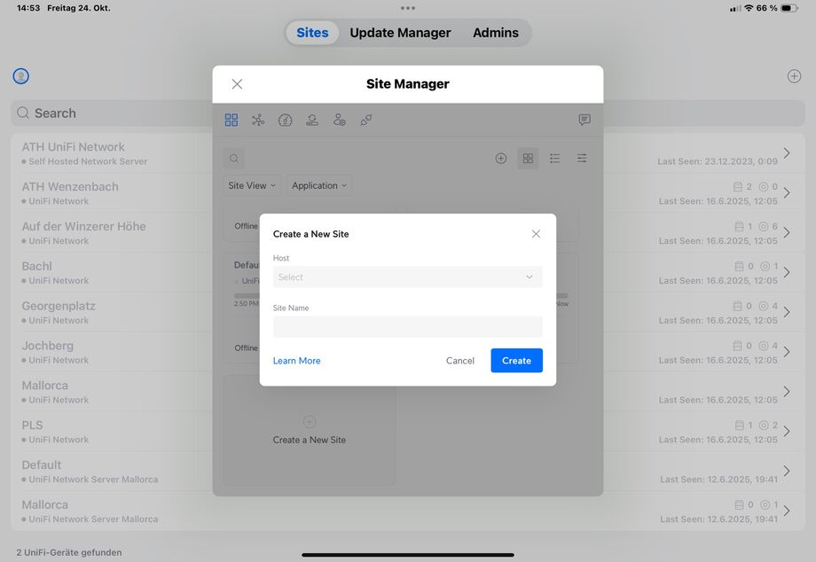Close the Site Manager panel
The image size is (816, 562).
pyautogui.click(x=237, y=84)
